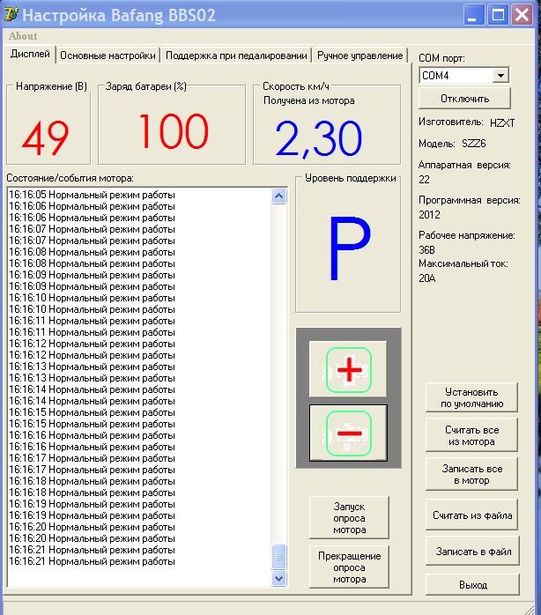
Task: Click Прекращение опроса мотора button
Action: coord(349,567)
